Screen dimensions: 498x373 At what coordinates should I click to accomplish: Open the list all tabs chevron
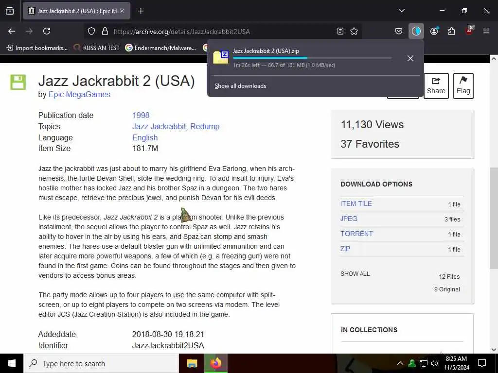[x=402, y=11]
